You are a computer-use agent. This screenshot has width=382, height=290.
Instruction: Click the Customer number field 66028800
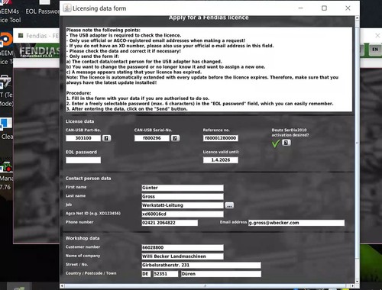click(x=183, y=247)
